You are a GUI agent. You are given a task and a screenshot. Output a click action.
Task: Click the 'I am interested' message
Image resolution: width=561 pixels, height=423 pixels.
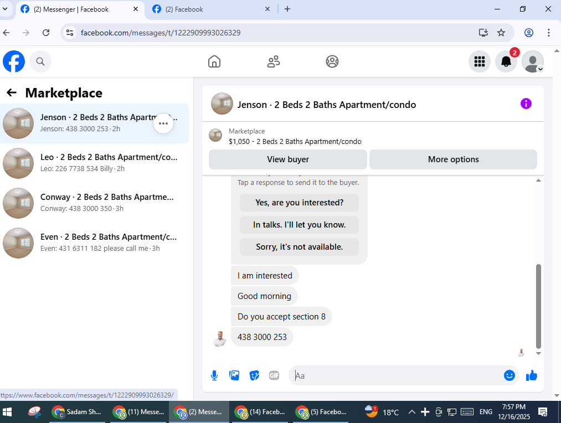(x=265, y=276)
